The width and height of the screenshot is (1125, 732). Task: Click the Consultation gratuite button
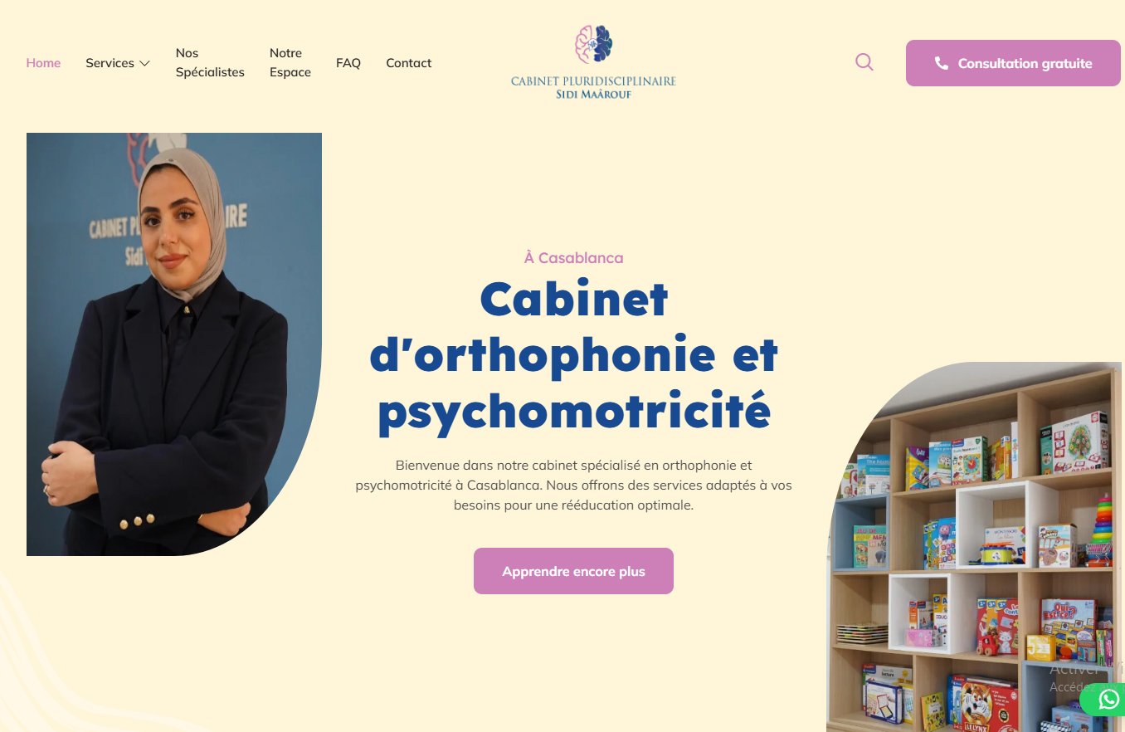(1013, 63)
